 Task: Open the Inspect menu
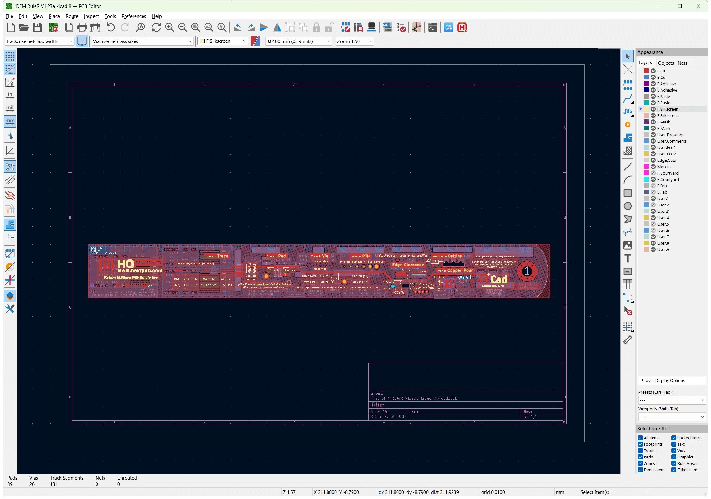click(x=91, y=16)
